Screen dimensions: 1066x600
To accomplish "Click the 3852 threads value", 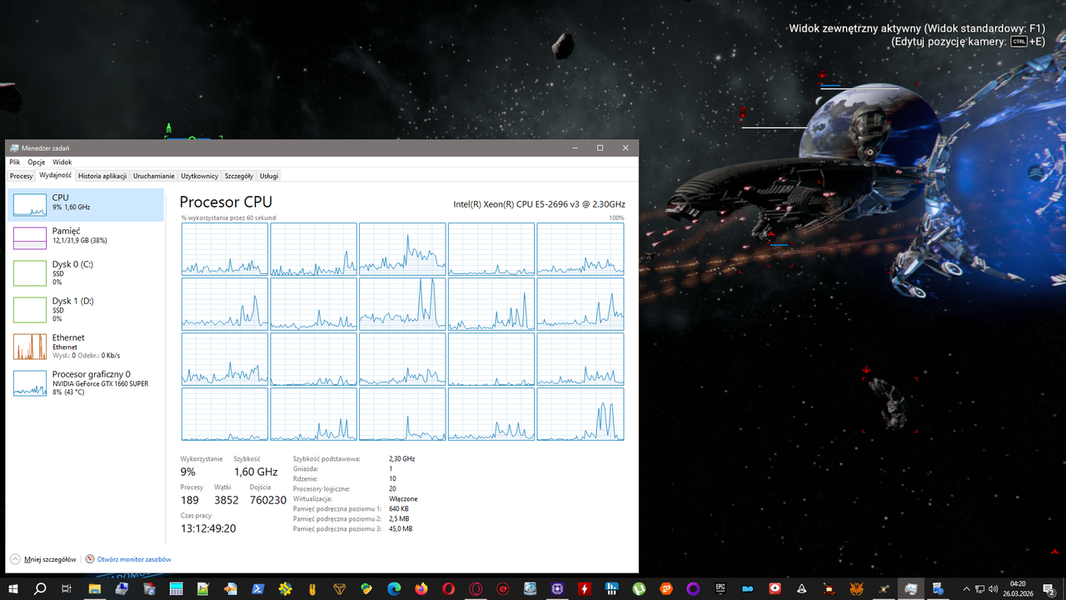I will (x=226, y=500).
